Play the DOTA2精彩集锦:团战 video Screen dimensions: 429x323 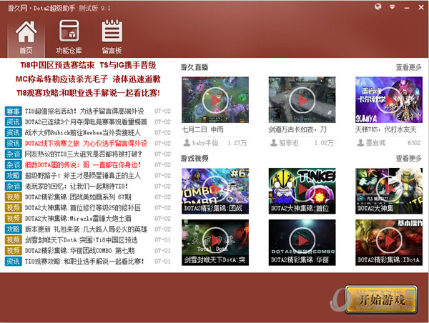click(215, 191)
